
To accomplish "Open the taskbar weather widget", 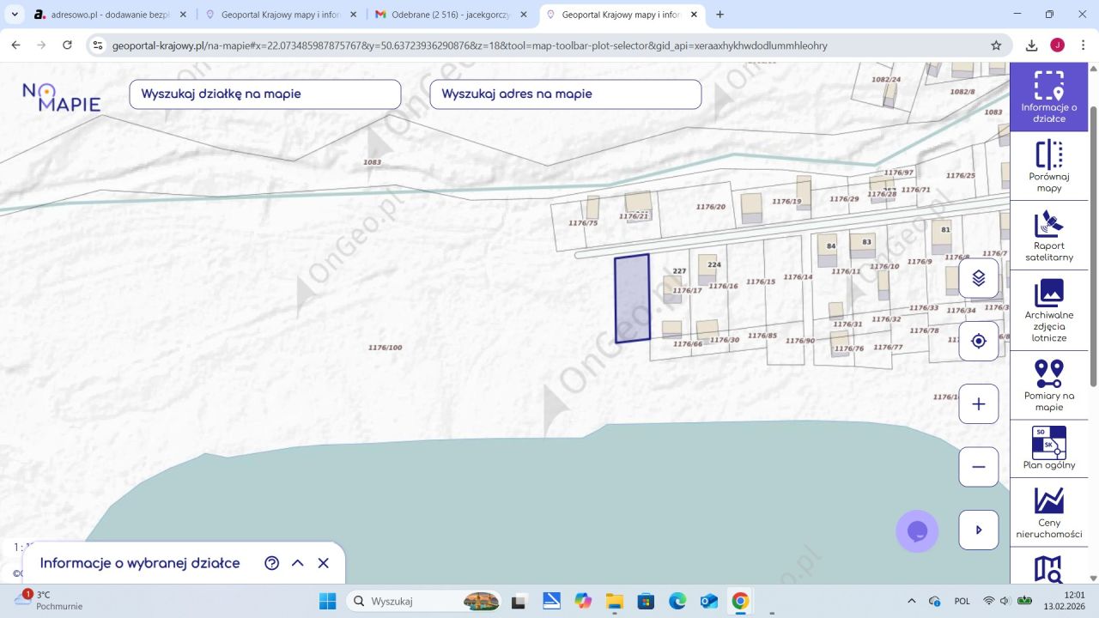I will tap(50, 600).
